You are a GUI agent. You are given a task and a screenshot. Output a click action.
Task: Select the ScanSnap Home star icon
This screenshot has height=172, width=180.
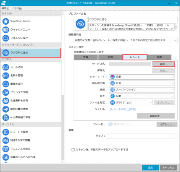click(x=6, y=21)
